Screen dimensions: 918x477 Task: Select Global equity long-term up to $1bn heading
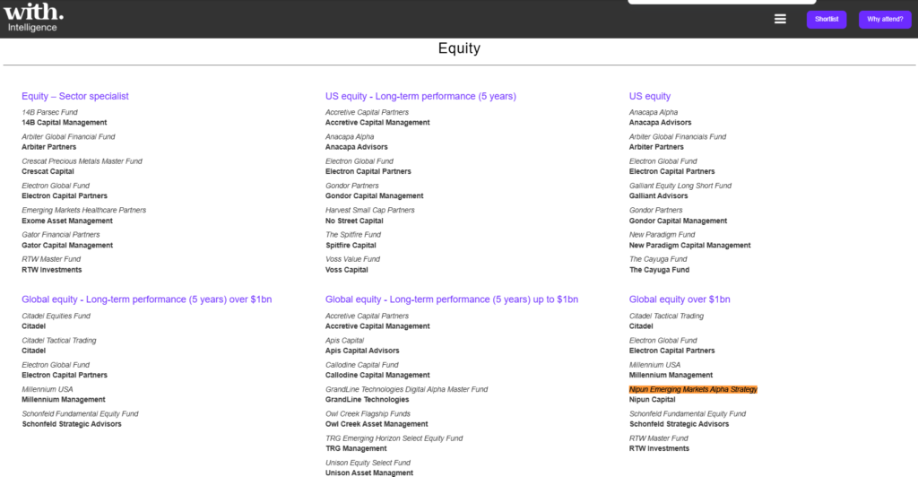click(451, 299)
